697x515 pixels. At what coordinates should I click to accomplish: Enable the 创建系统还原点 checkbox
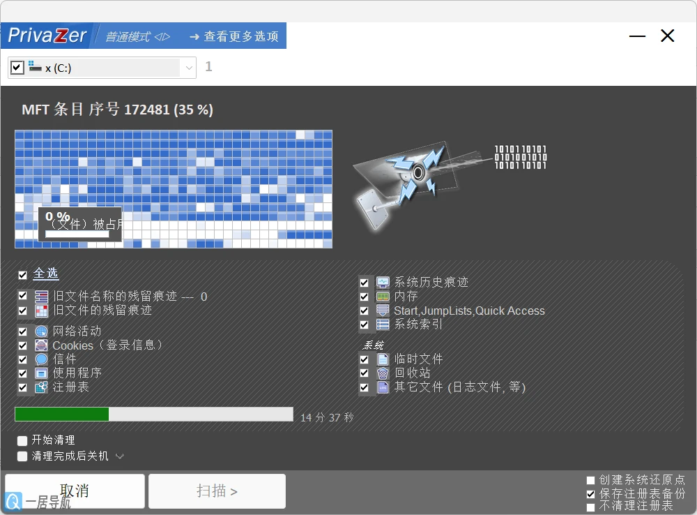(x=591, y=480)
